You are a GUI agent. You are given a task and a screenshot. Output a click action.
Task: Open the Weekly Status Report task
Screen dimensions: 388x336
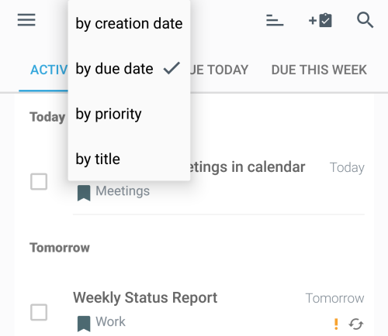tap(145, 297)
